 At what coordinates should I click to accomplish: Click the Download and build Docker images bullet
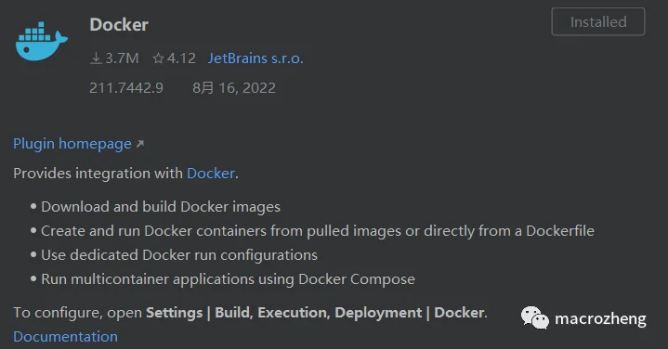(161, 207)
